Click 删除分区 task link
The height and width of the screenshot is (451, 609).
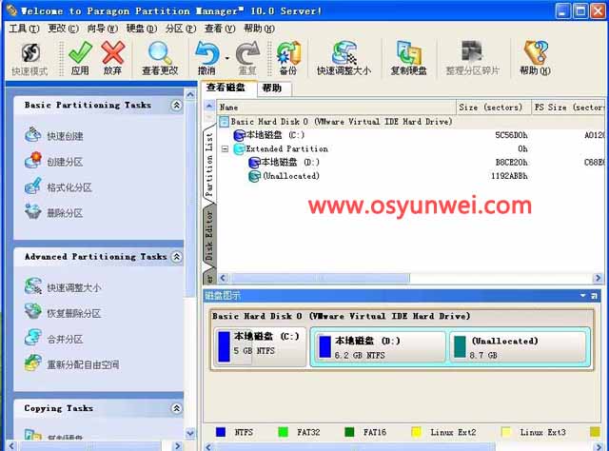pyautogui.click(x=54, y=212)
